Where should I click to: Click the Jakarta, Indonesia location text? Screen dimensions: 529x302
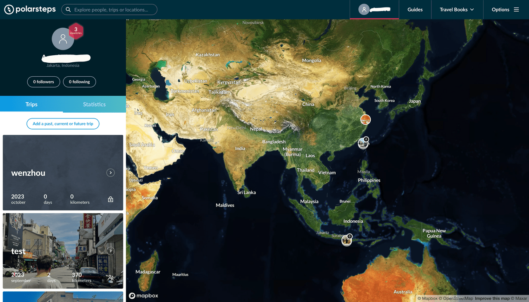pyautogui.click(x=63, y=66)
